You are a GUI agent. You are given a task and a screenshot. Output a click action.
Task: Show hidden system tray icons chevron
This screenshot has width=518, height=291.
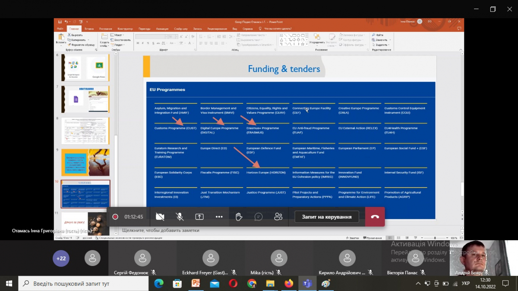[418, 284]
